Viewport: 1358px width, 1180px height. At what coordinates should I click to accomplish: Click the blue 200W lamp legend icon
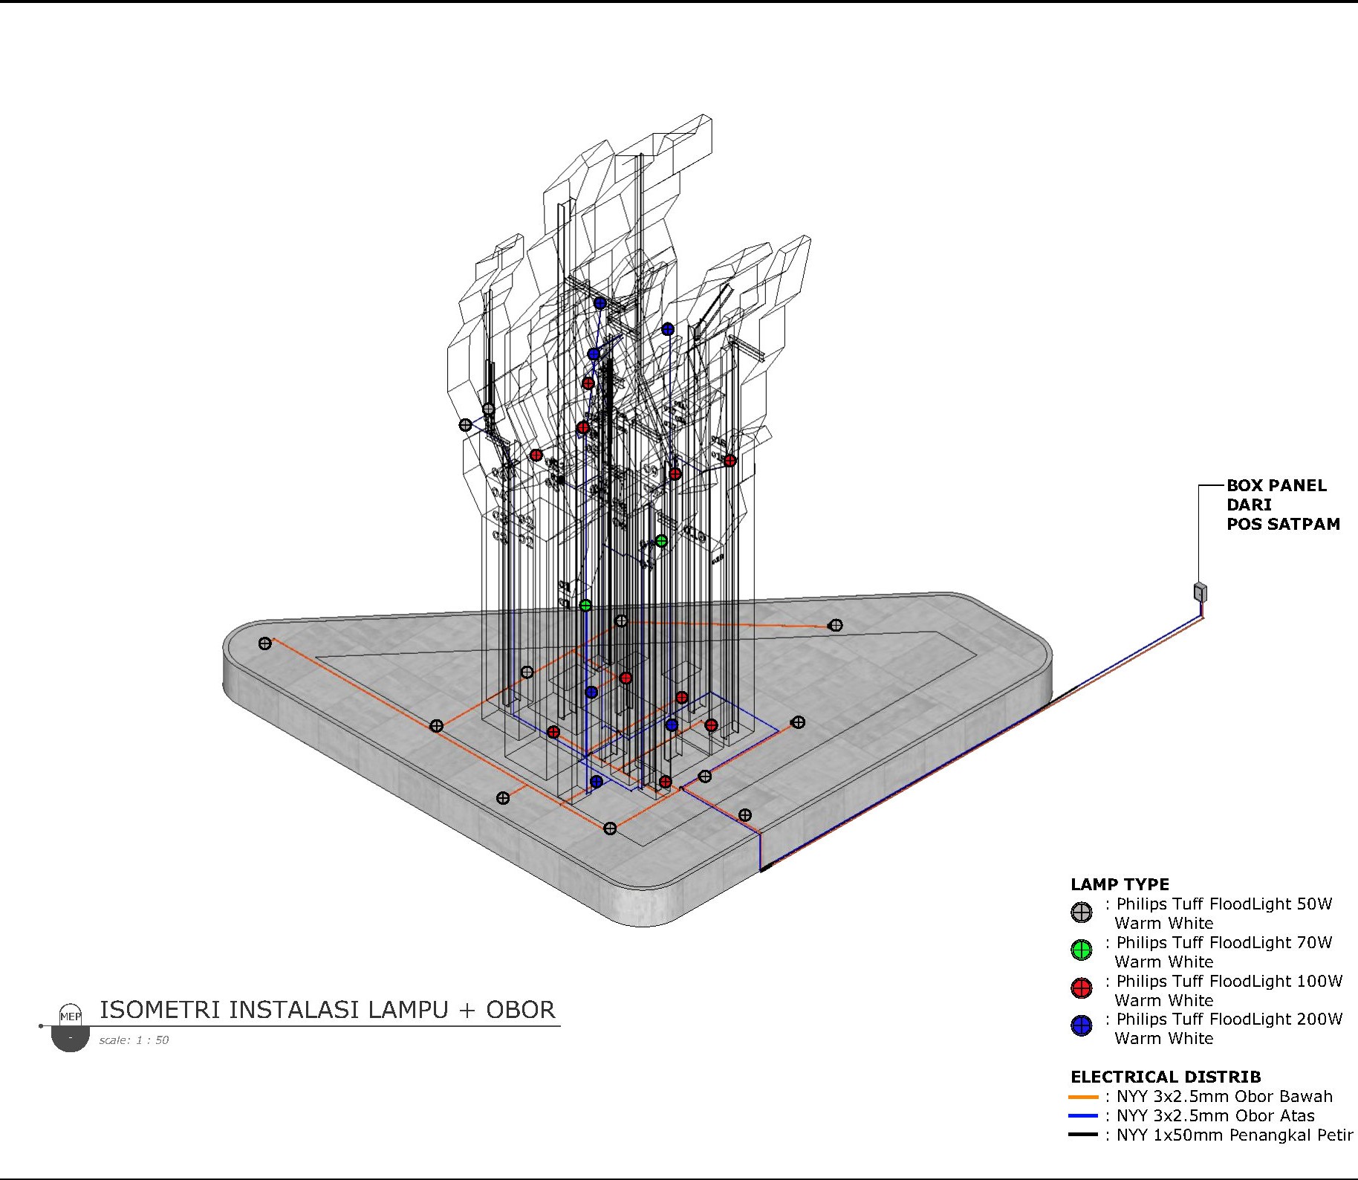click(x=1081, y=1026)
